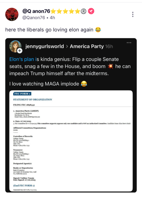The image size is (142, 197).
Task: Open the Q anon76 red lion avatar
Action: pos(12,14)
